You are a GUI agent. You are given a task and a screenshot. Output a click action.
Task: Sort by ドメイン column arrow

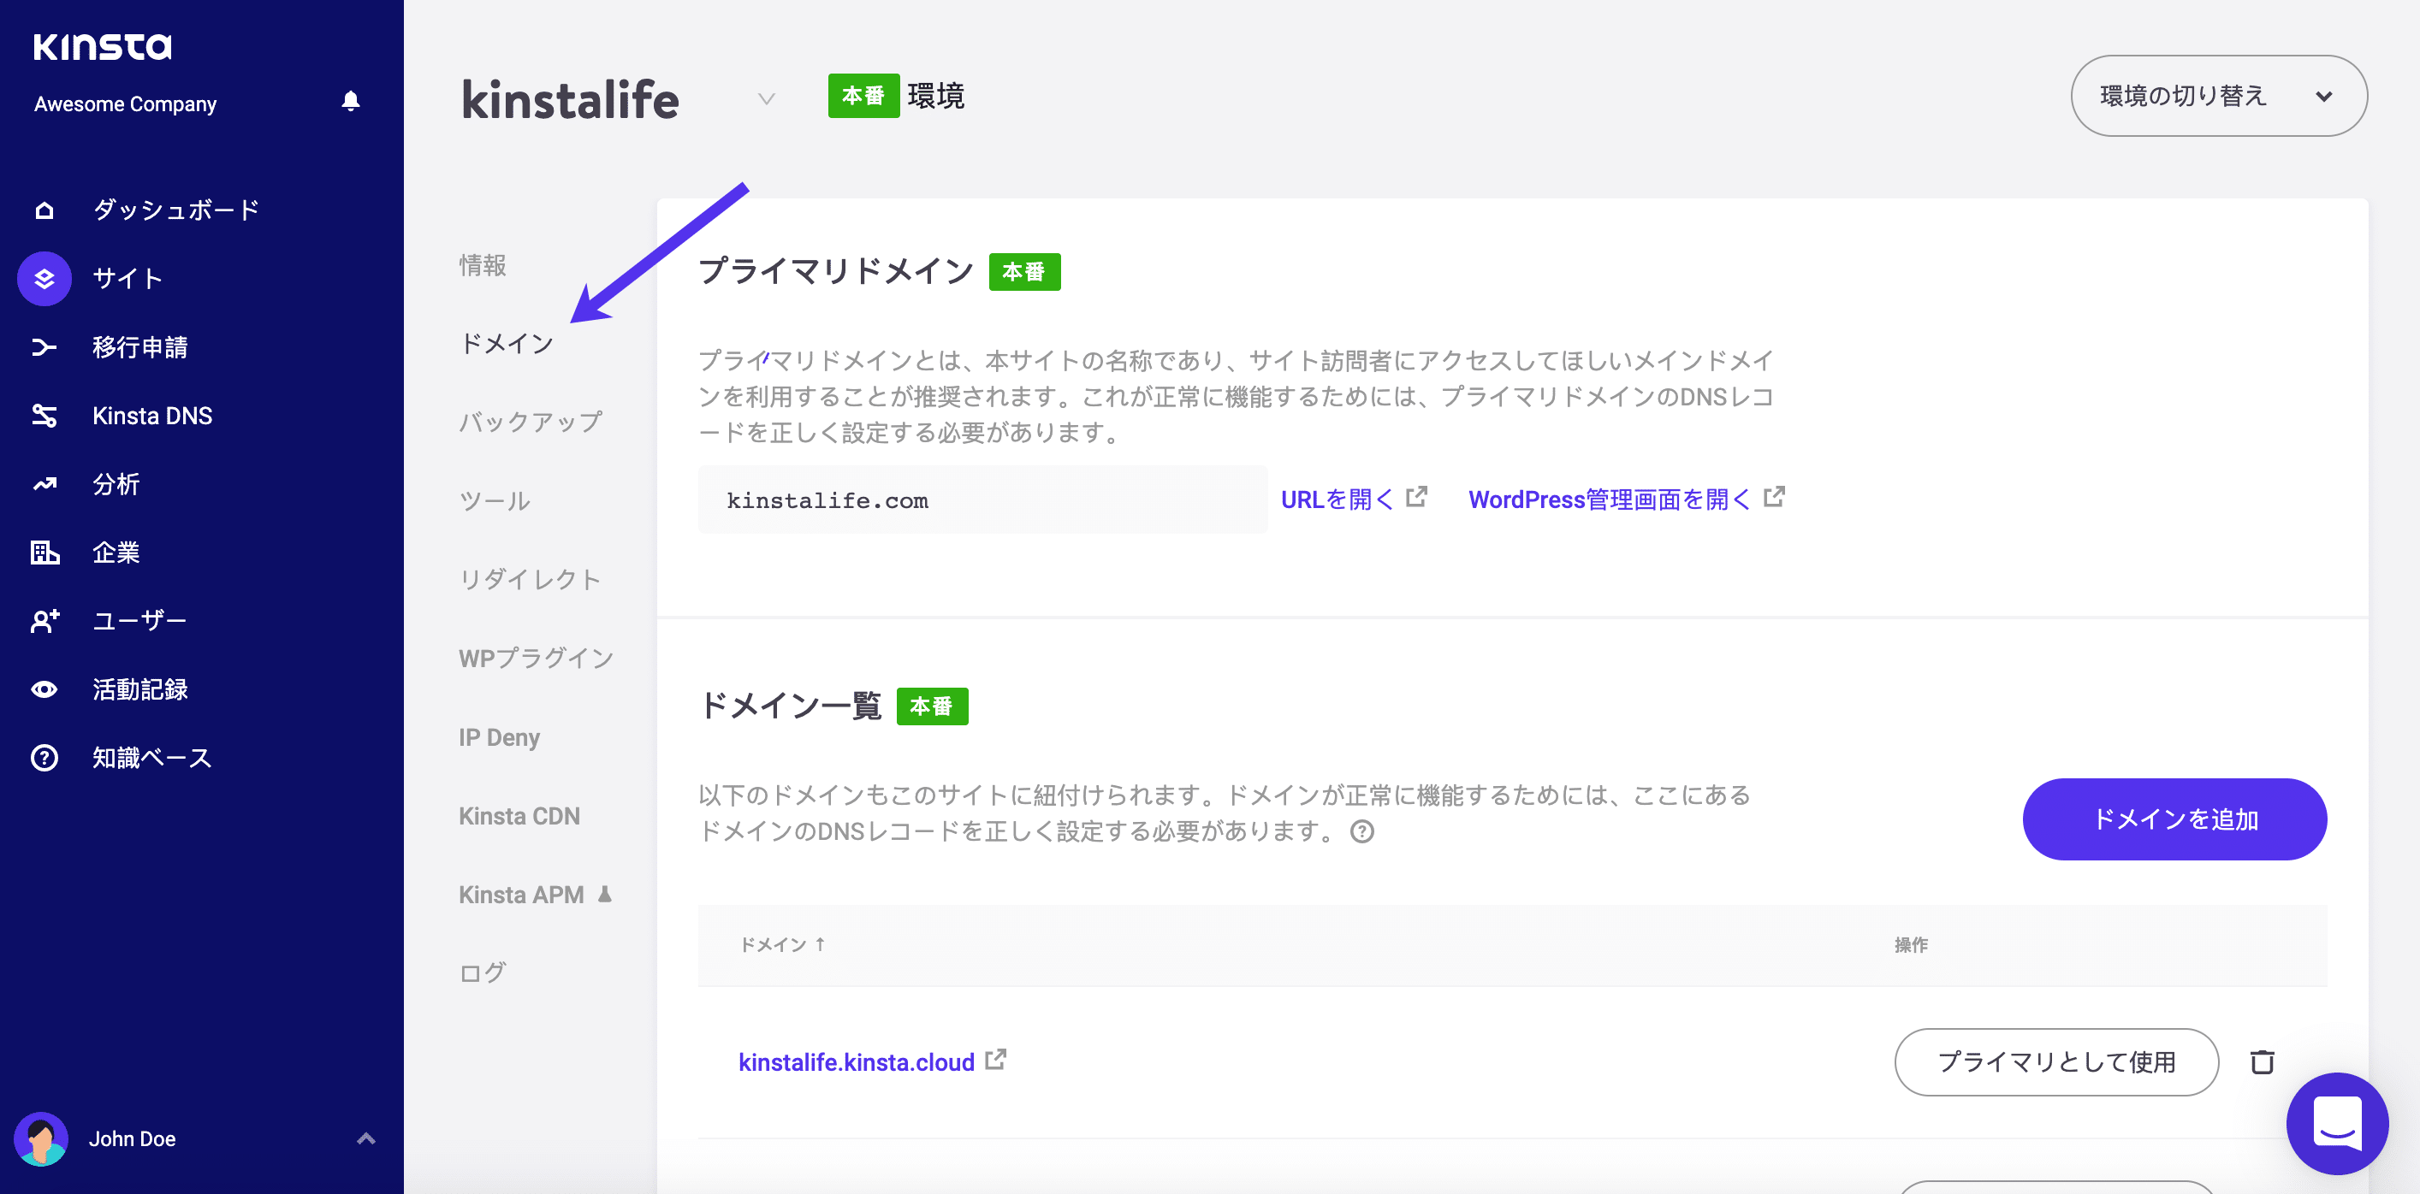[x=820, y=944]
